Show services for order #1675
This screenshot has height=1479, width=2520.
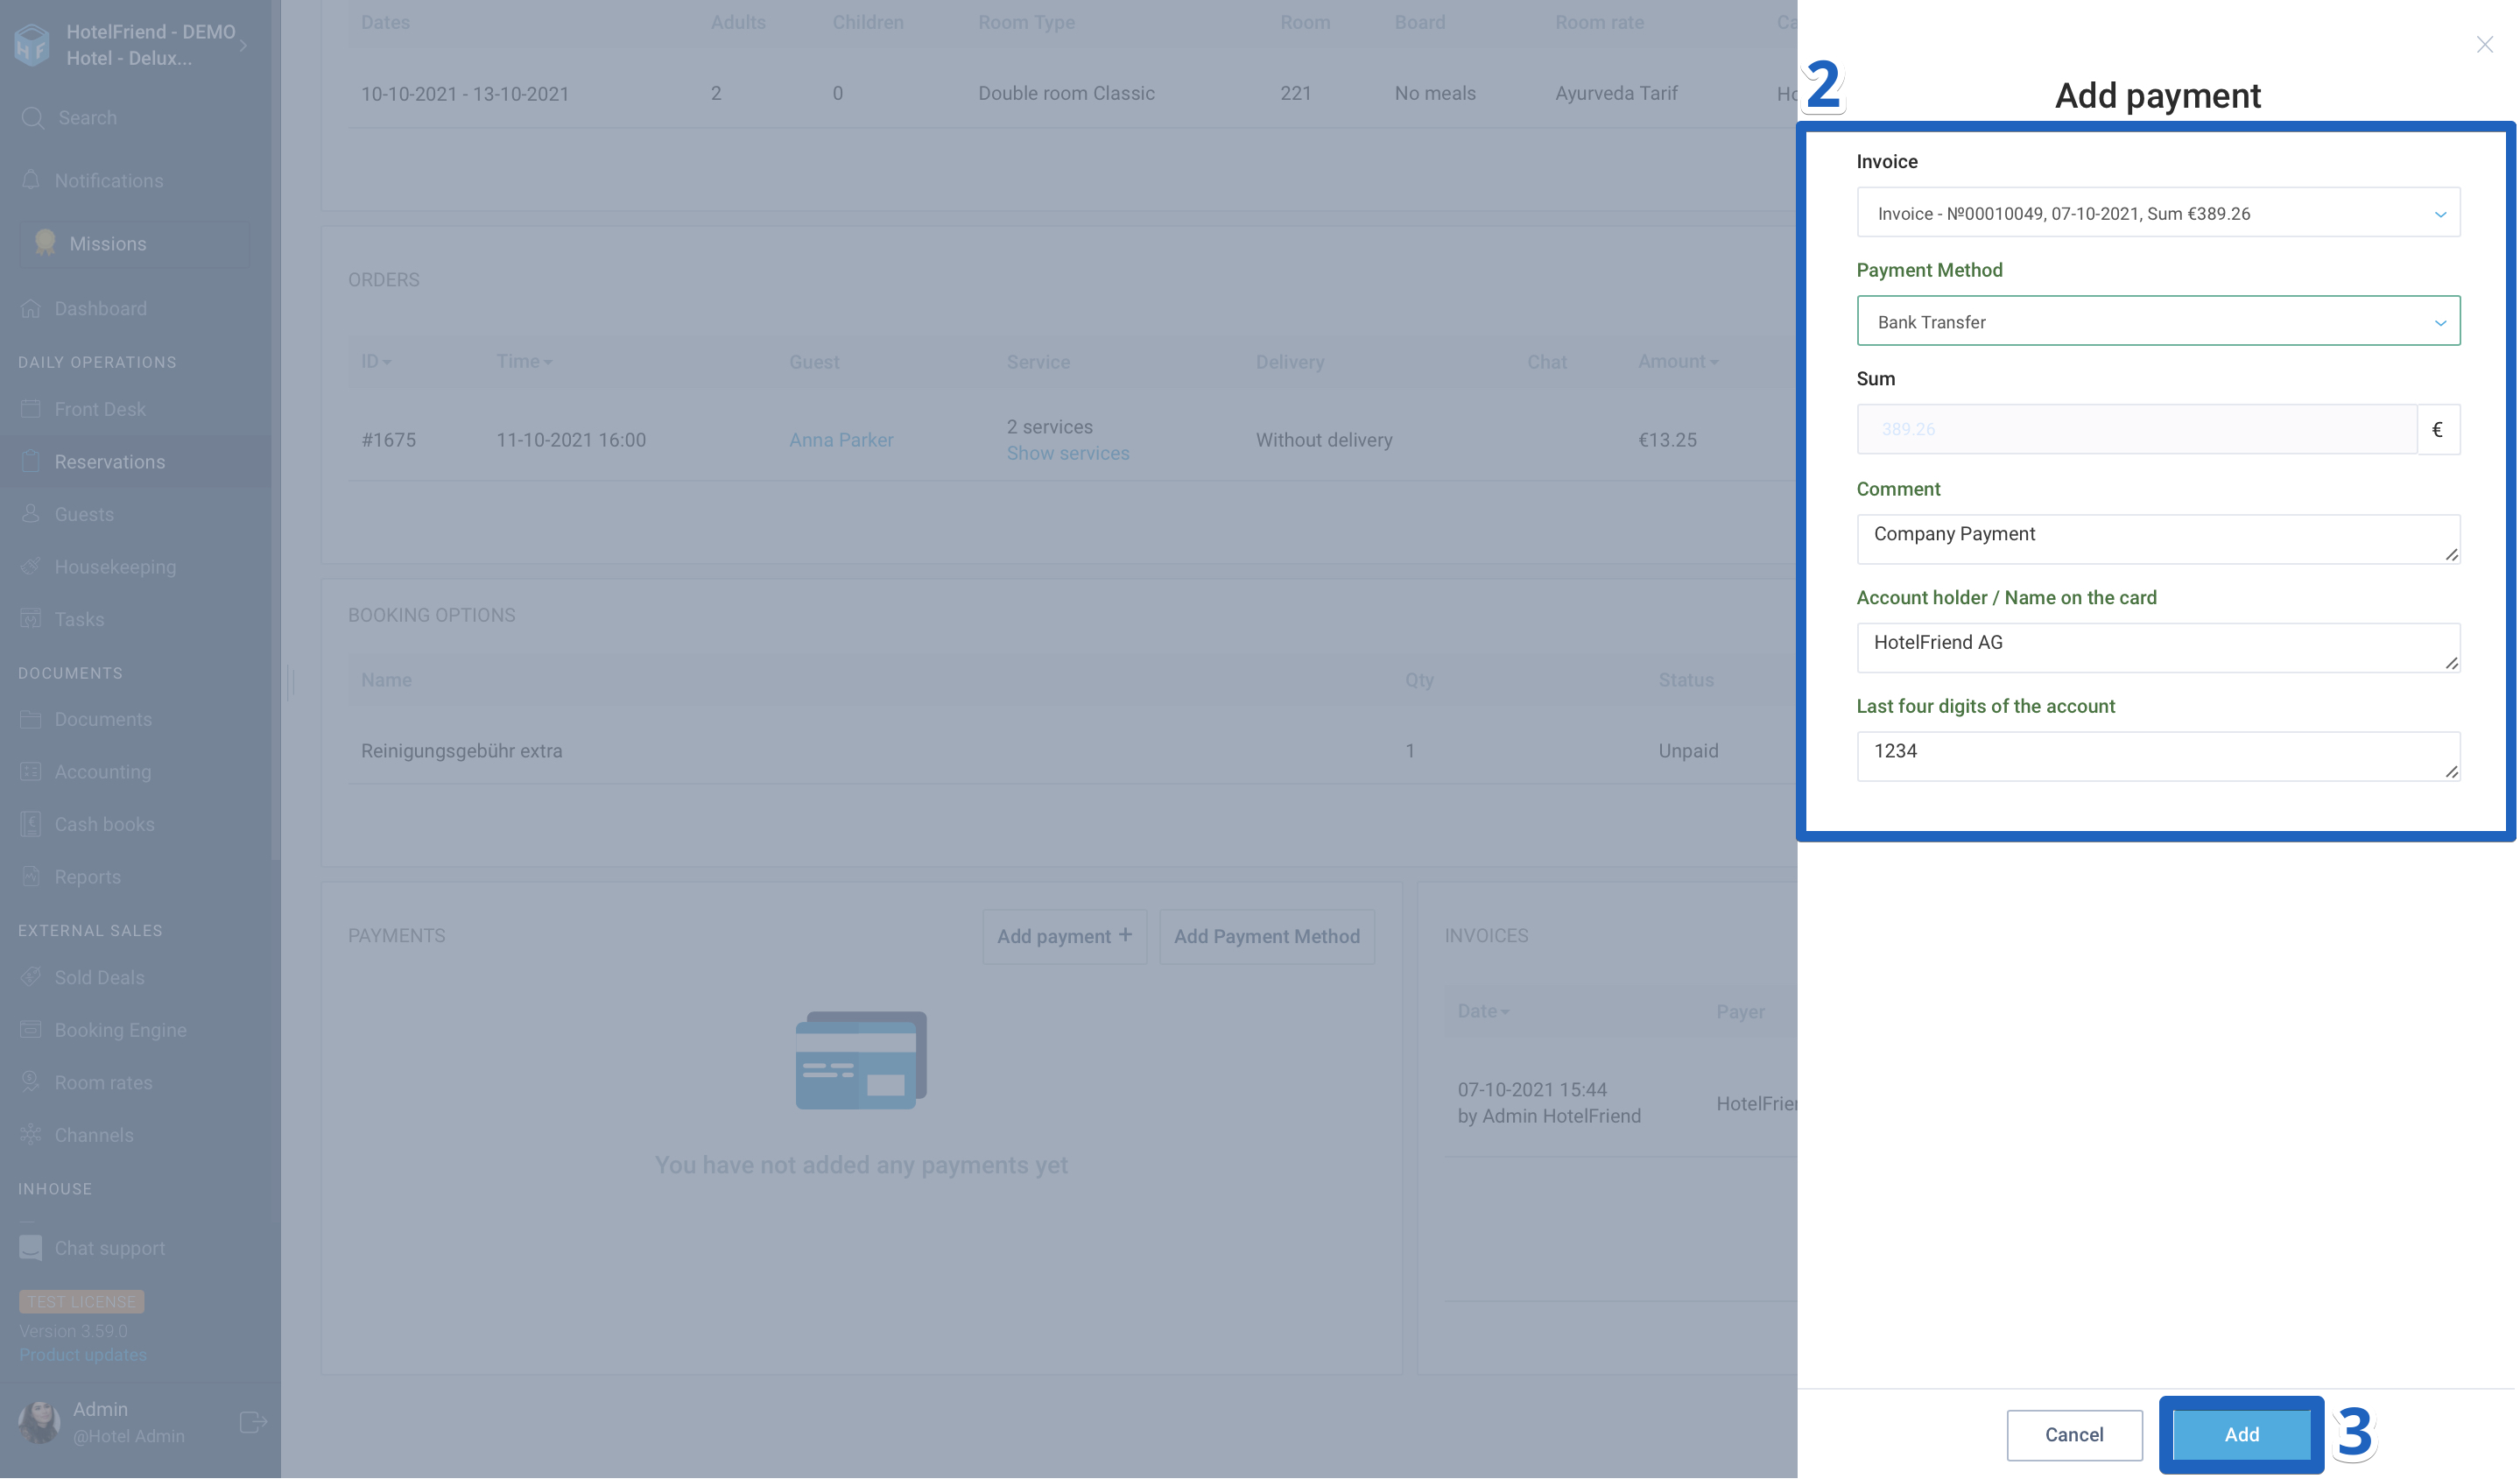[x=1067, y=453]
